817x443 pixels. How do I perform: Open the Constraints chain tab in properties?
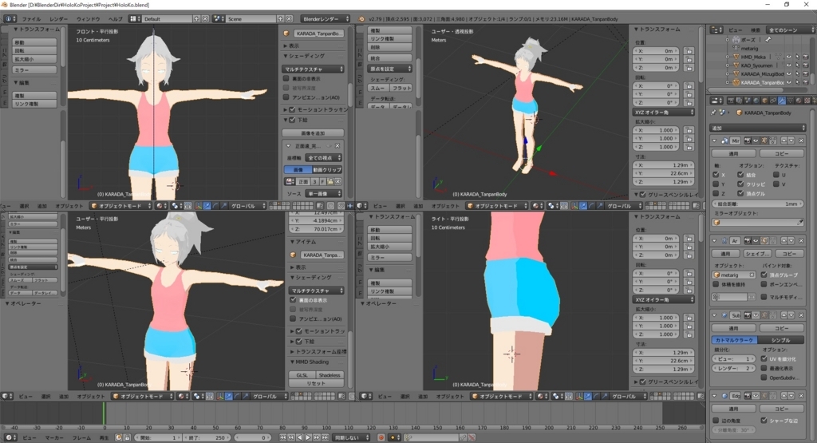coord(772,100)
